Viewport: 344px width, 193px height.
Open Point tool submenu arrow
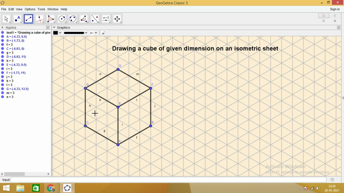pos(21,23)
